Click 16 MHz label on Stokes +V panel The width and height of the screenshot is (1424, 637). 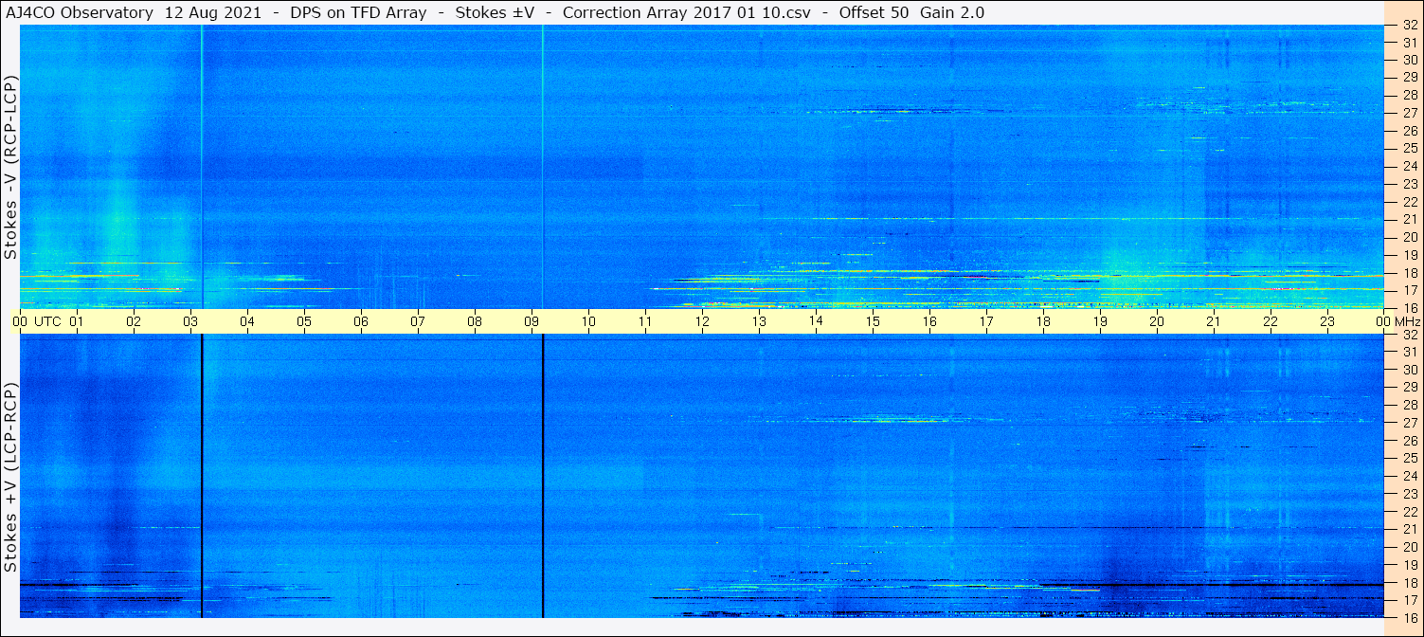[x=1410, y=617]
